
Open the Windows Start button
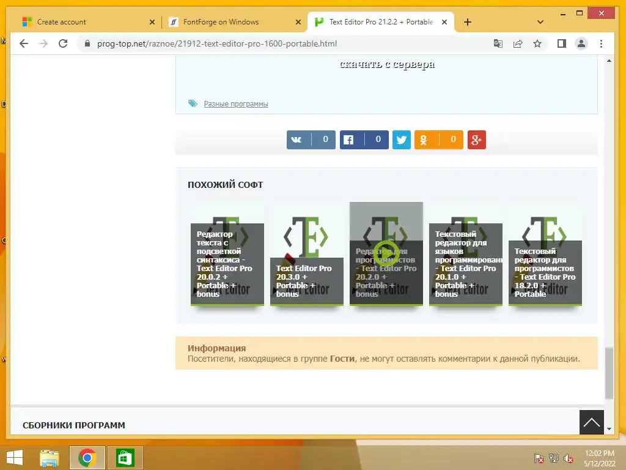(x=15, y=458)
